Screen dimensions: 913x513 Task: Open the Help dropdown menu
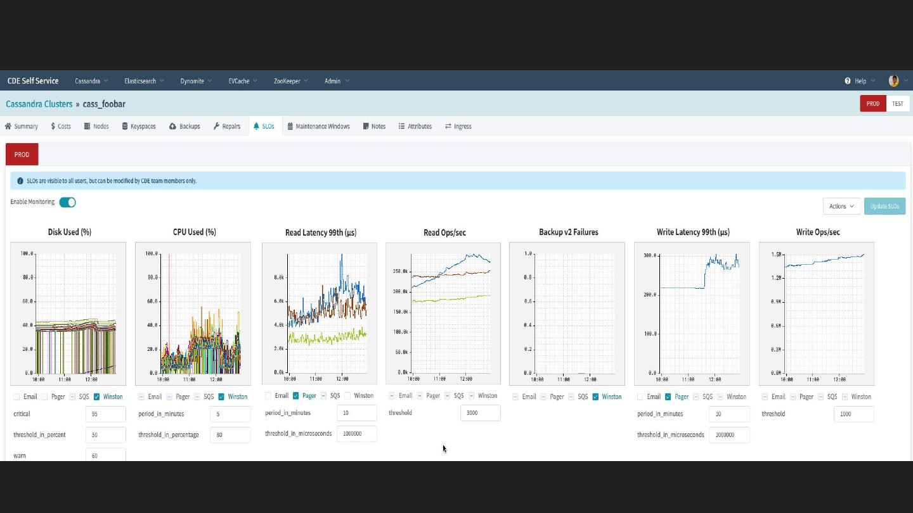(x=860, y=81)
